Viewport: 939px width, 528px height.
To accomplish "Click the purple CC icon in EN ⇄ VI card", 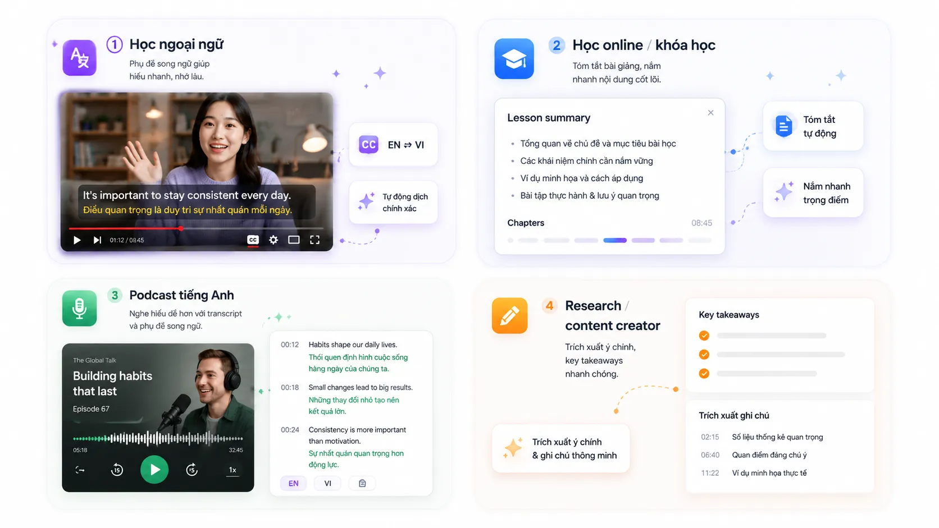I will pos(369,145).
